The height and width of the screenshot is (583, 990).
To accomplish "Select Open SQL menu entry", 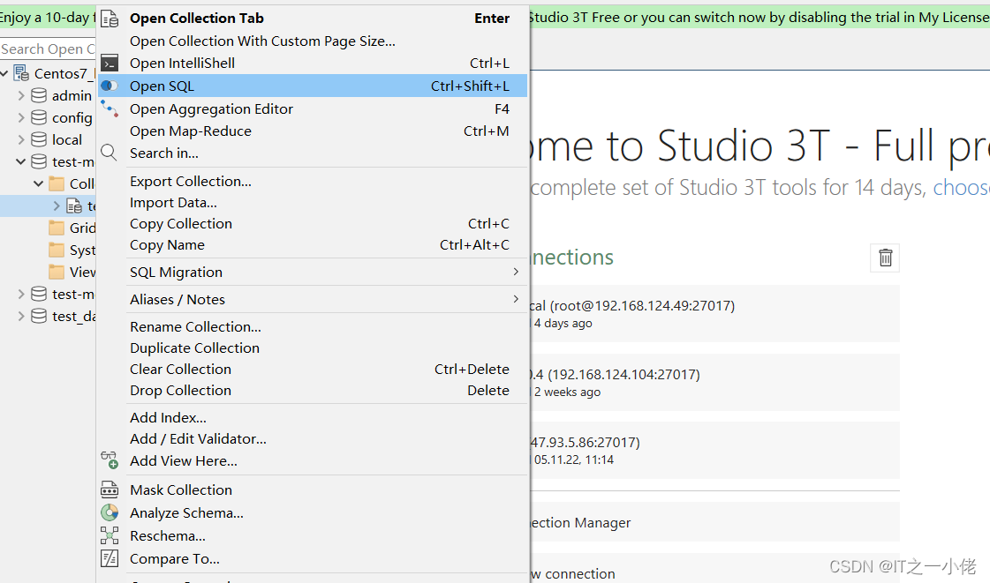I will tap(314, 86).
